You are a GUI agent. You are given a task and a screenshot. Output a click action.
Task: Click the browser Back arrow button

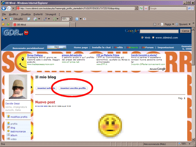coord(4,8)
